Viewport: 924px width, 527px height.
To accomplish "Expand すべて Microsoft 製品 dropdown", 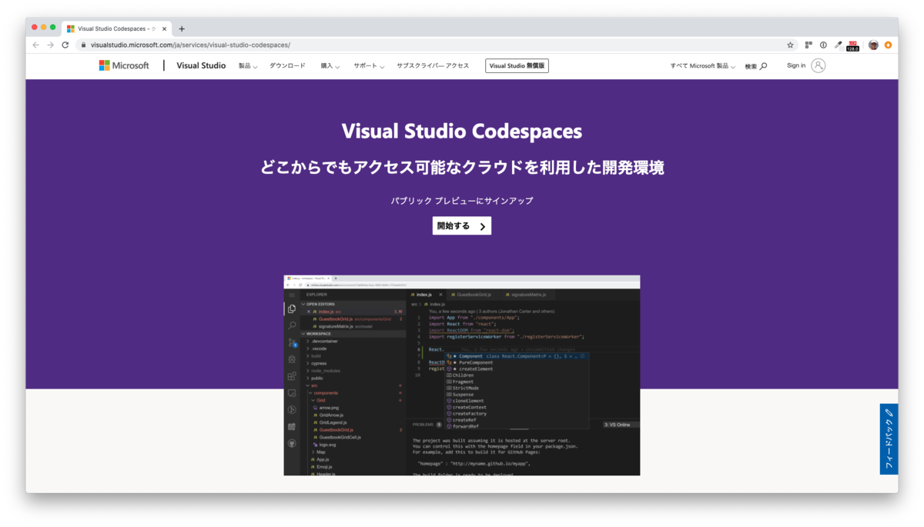I will point(702,66).
